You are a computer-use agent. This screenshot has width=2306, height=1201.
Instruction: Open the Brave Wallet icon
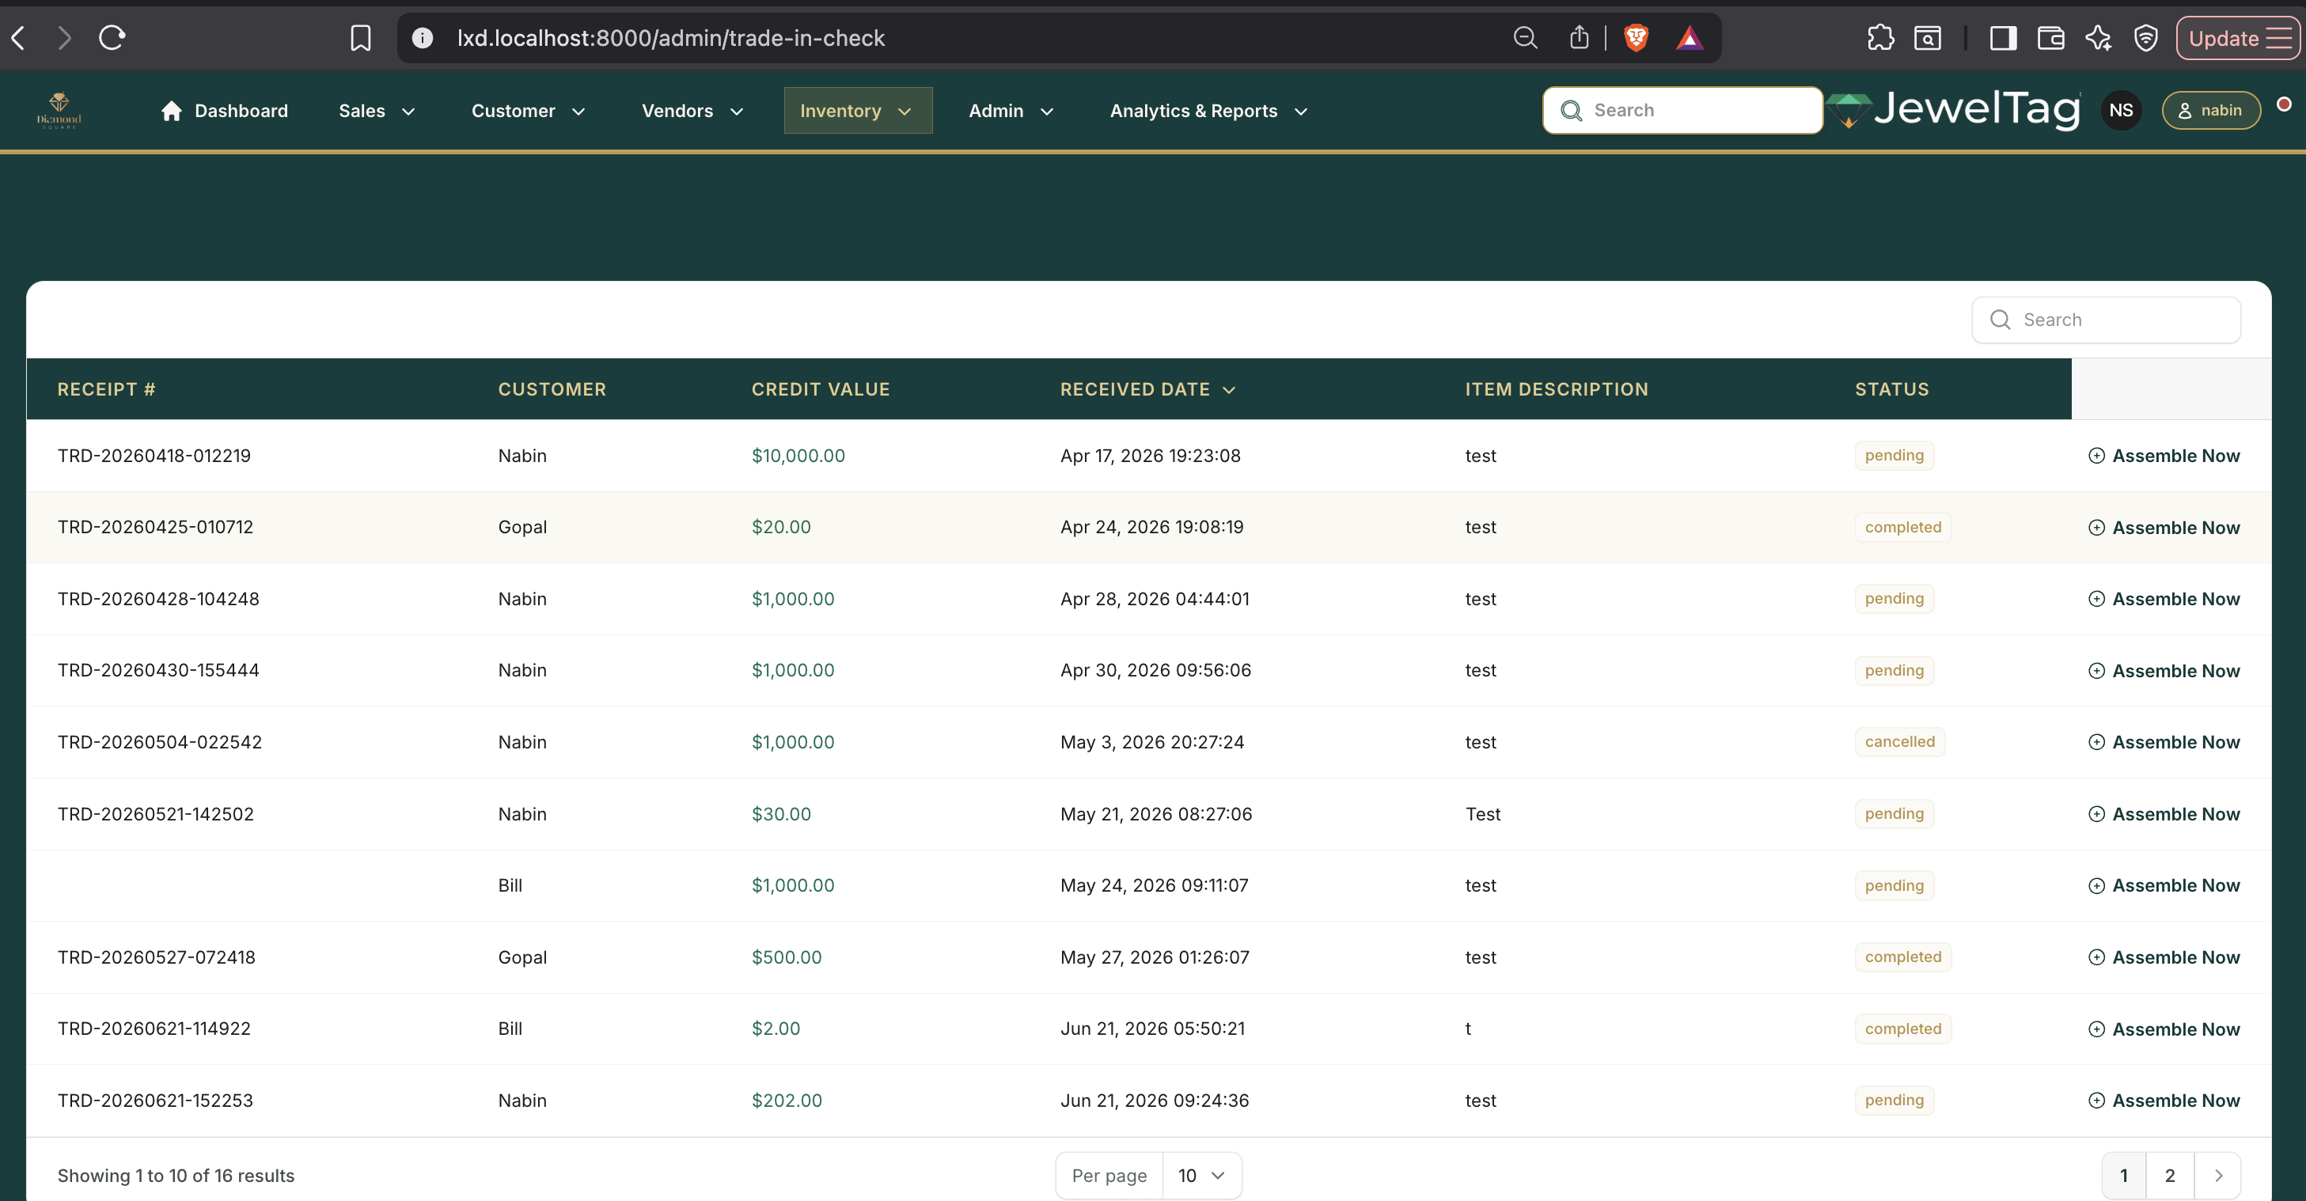pos(2051,38)
